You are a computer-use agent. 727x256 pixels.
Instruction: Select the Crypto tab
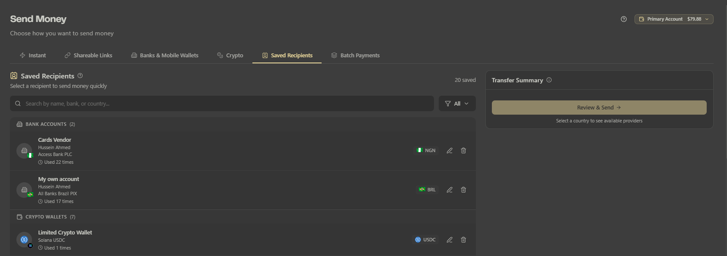tap(230, 56)
